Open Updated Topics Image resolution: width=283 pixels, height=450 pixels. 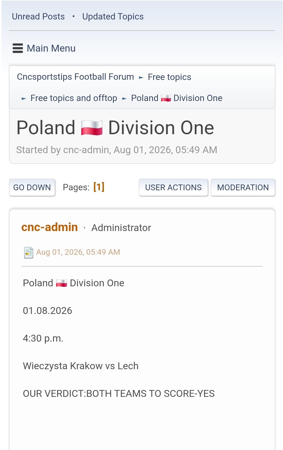[x=113, y=17]
